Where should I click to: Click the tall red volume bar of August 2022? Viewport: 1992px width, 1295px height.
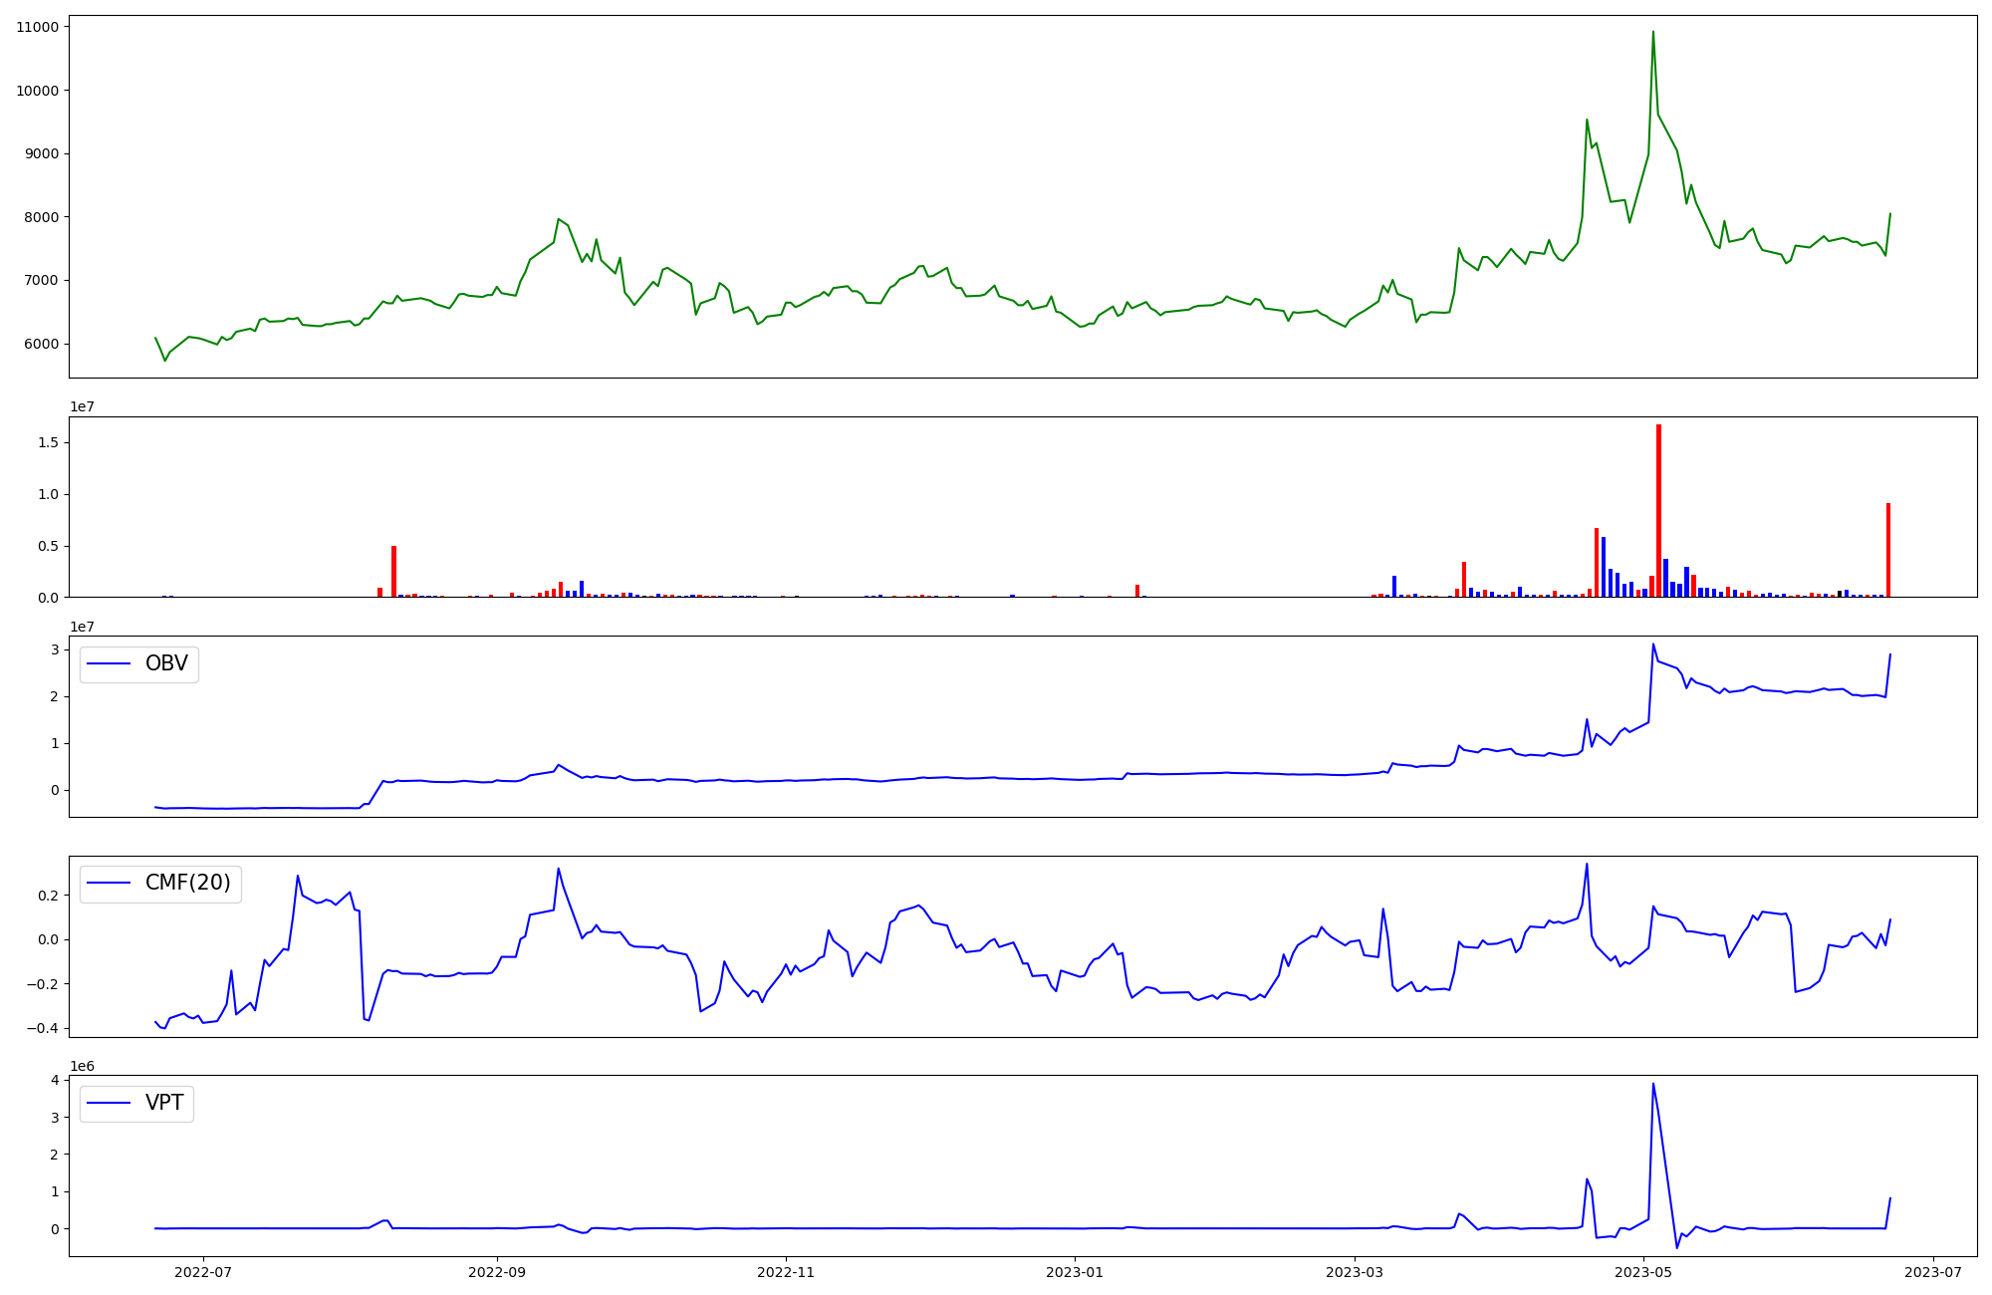coord(394,571)
